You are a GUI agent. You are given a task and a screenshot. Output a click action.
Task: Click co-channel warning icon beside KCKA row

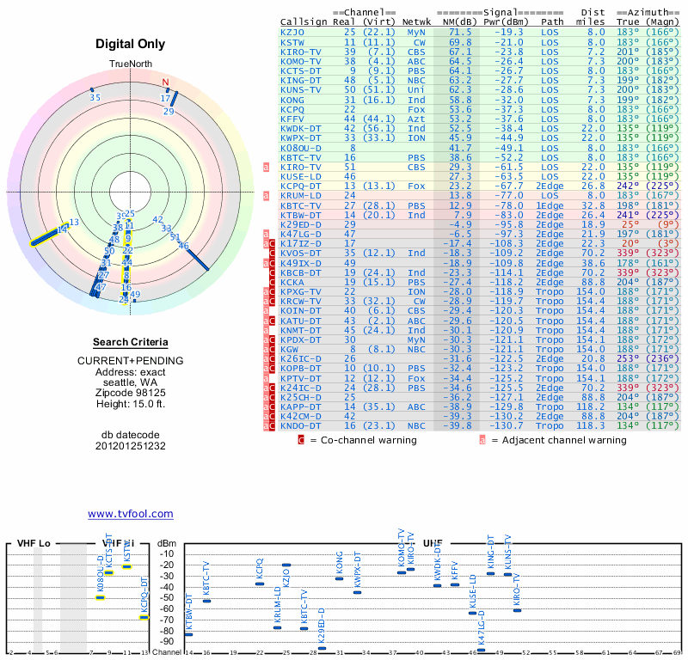(x=272, y=282)
